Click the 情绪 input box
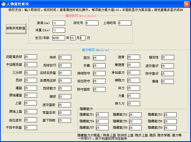 coord(168,81)
